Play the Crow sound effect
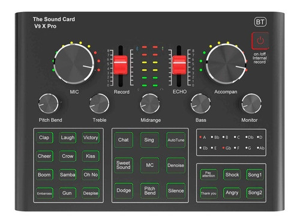The width and height of the screenshot is (300, 223). coord(68,156)
